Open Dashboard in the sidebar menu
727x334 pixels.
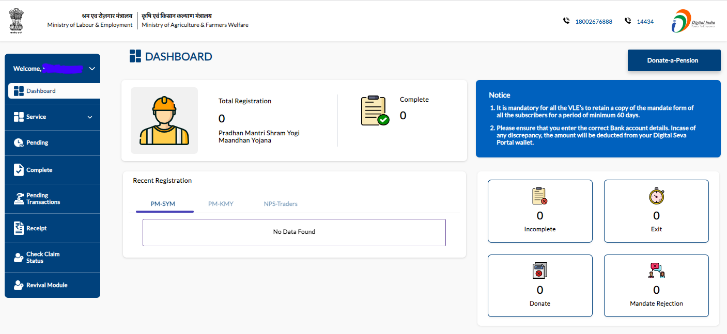pyautogui.click(x=41, y=91)
